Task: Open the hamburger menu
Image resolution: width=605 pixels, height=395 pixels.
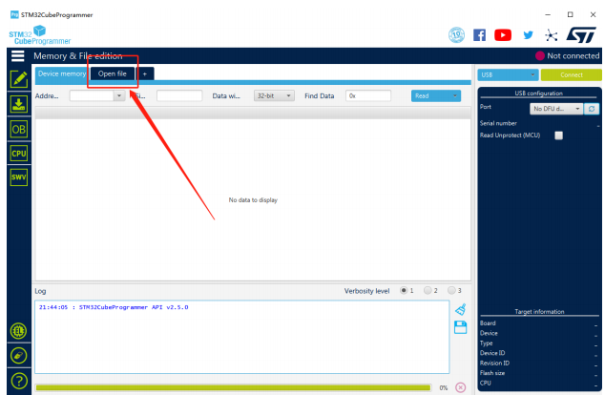Action: point(16,56)
